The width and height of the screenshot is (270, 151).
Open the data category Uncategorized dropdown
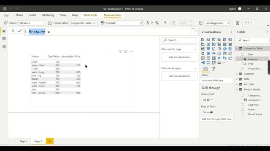pos(218,23)
